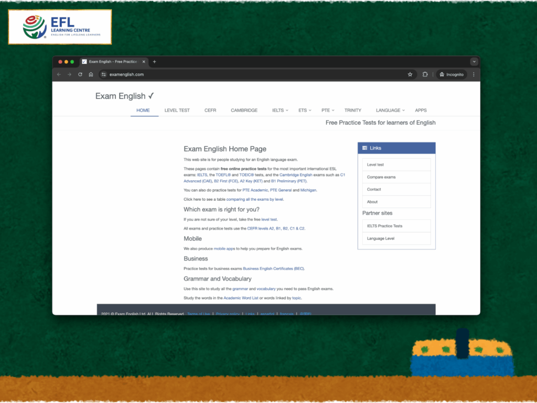Click the Michigan link

tap(308, 190)
